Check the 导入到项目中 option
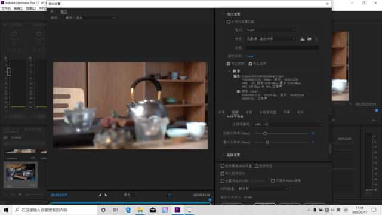The height and width of the screenshot is (215, 382). pyautogui.click(x=223, y=174)
